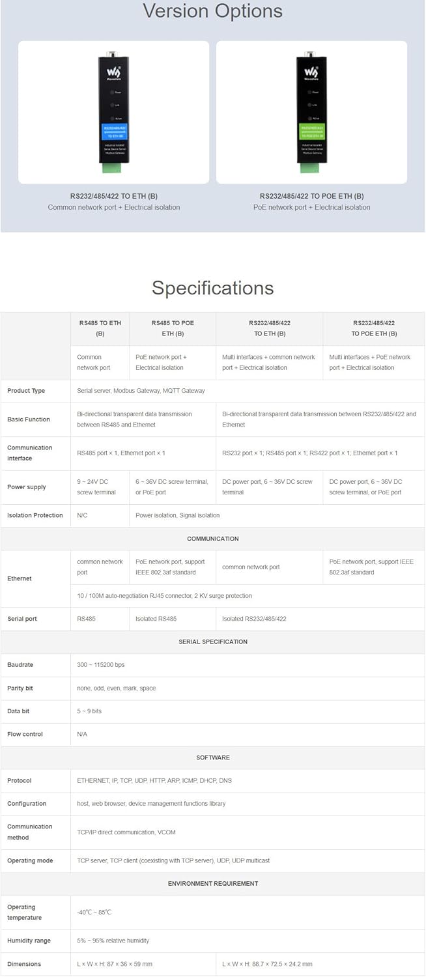
Task: Click the "SERIAL SPECIFICATION" section header row
Action: [212, 642]
